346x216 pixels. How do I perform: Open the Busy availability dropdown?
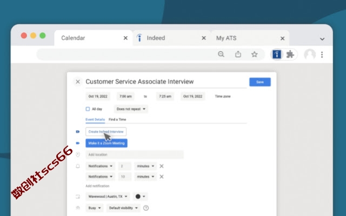pyautogui.click(x=95, y=208)
